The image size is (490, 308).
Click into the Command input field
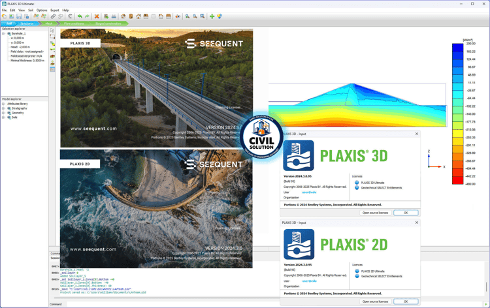pyautogui.click(x=274, y=304)
